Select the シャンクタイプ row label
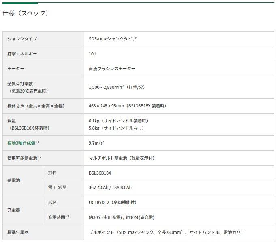 coord(22,39)
